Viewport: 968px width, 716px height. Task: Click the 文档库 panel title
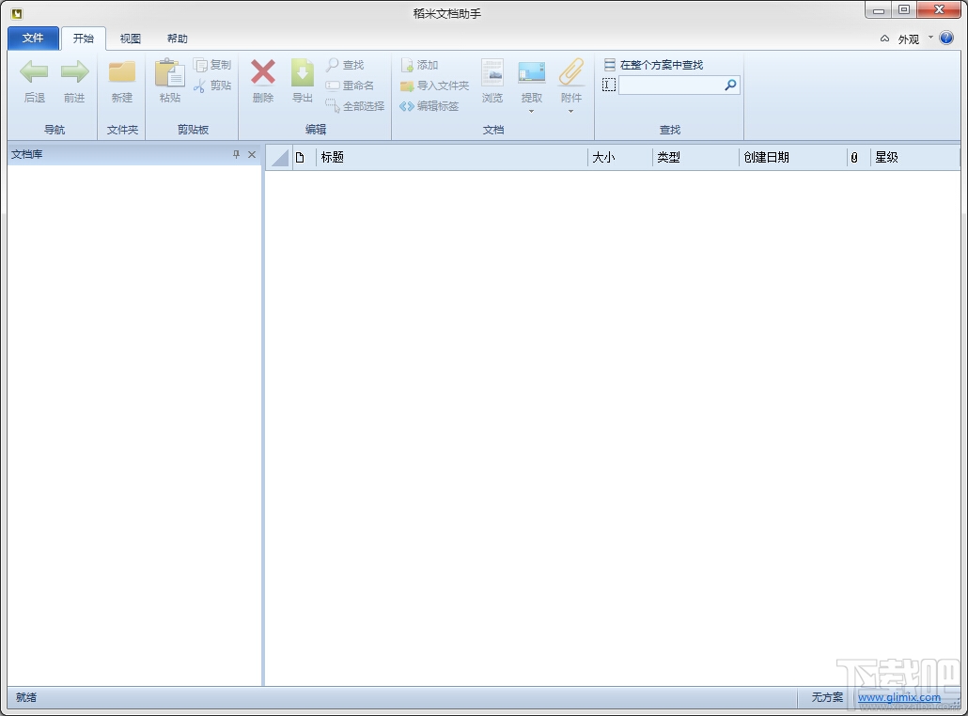point(26,154)
